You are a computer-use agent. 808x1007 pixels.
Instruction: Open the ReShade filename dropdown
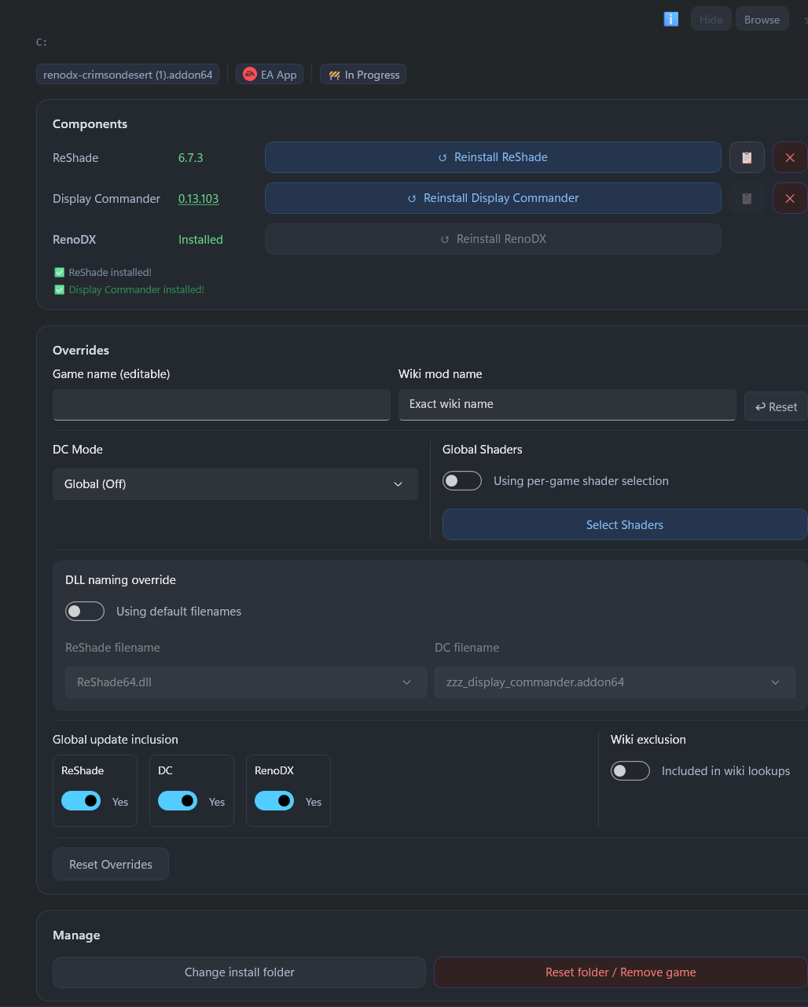[x=245, y=682]
